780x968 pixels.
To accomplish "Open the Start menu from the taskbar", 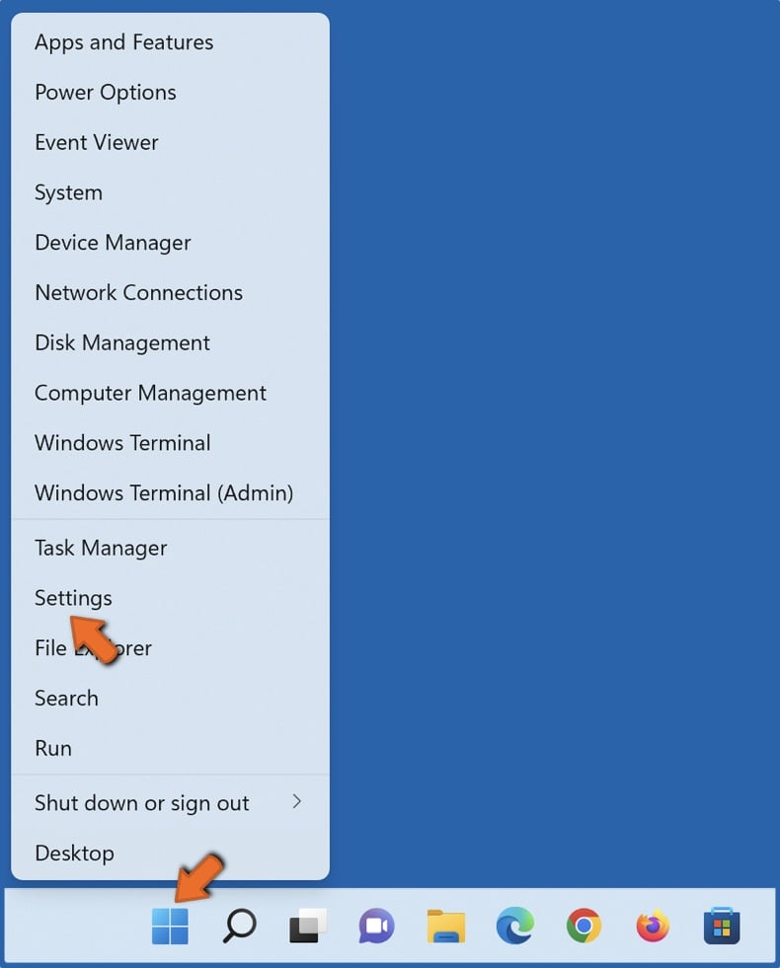I will tap(169, 926).
